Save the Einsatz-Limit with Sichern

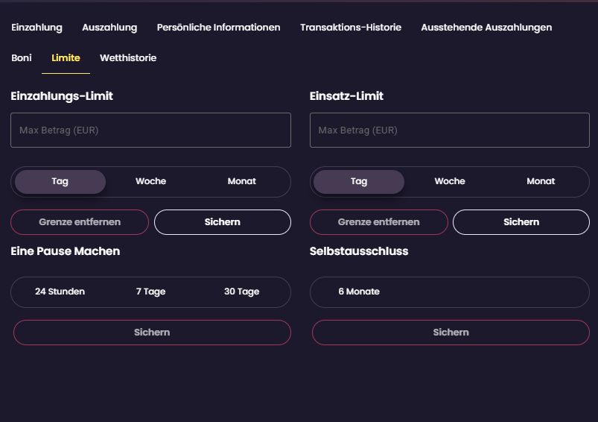[x=521, y=222]
